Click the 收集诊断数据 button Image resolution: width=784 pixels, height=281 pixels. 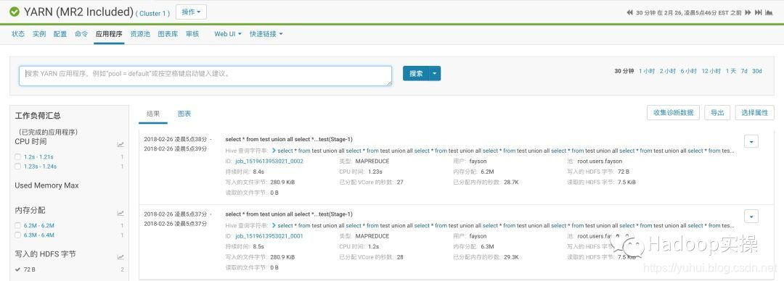point(673,113)
